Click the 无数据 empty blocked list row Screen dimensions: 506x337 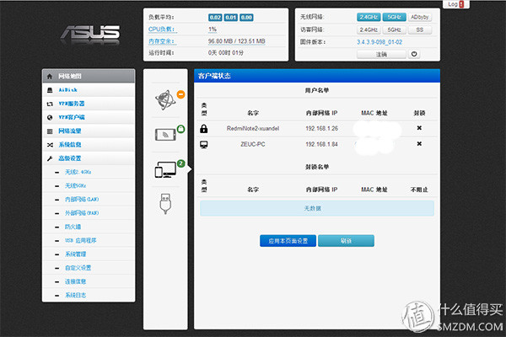pyautogui.click(x=316, y=208)
